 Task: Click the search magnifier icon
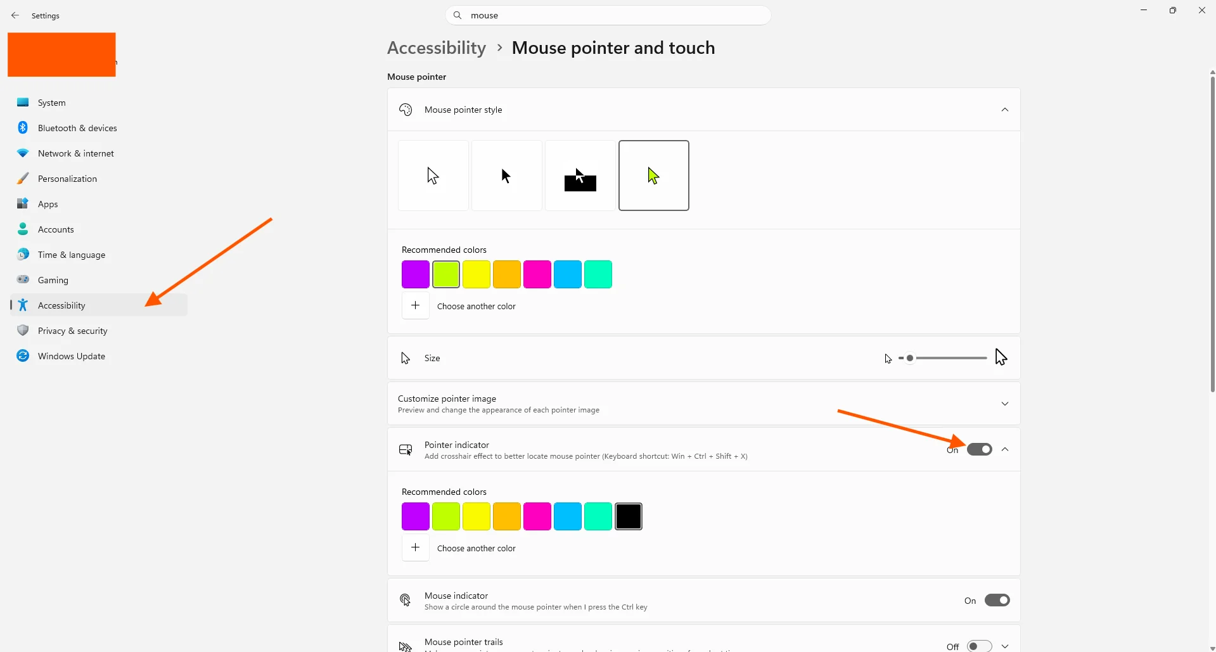tap(458, 15)
